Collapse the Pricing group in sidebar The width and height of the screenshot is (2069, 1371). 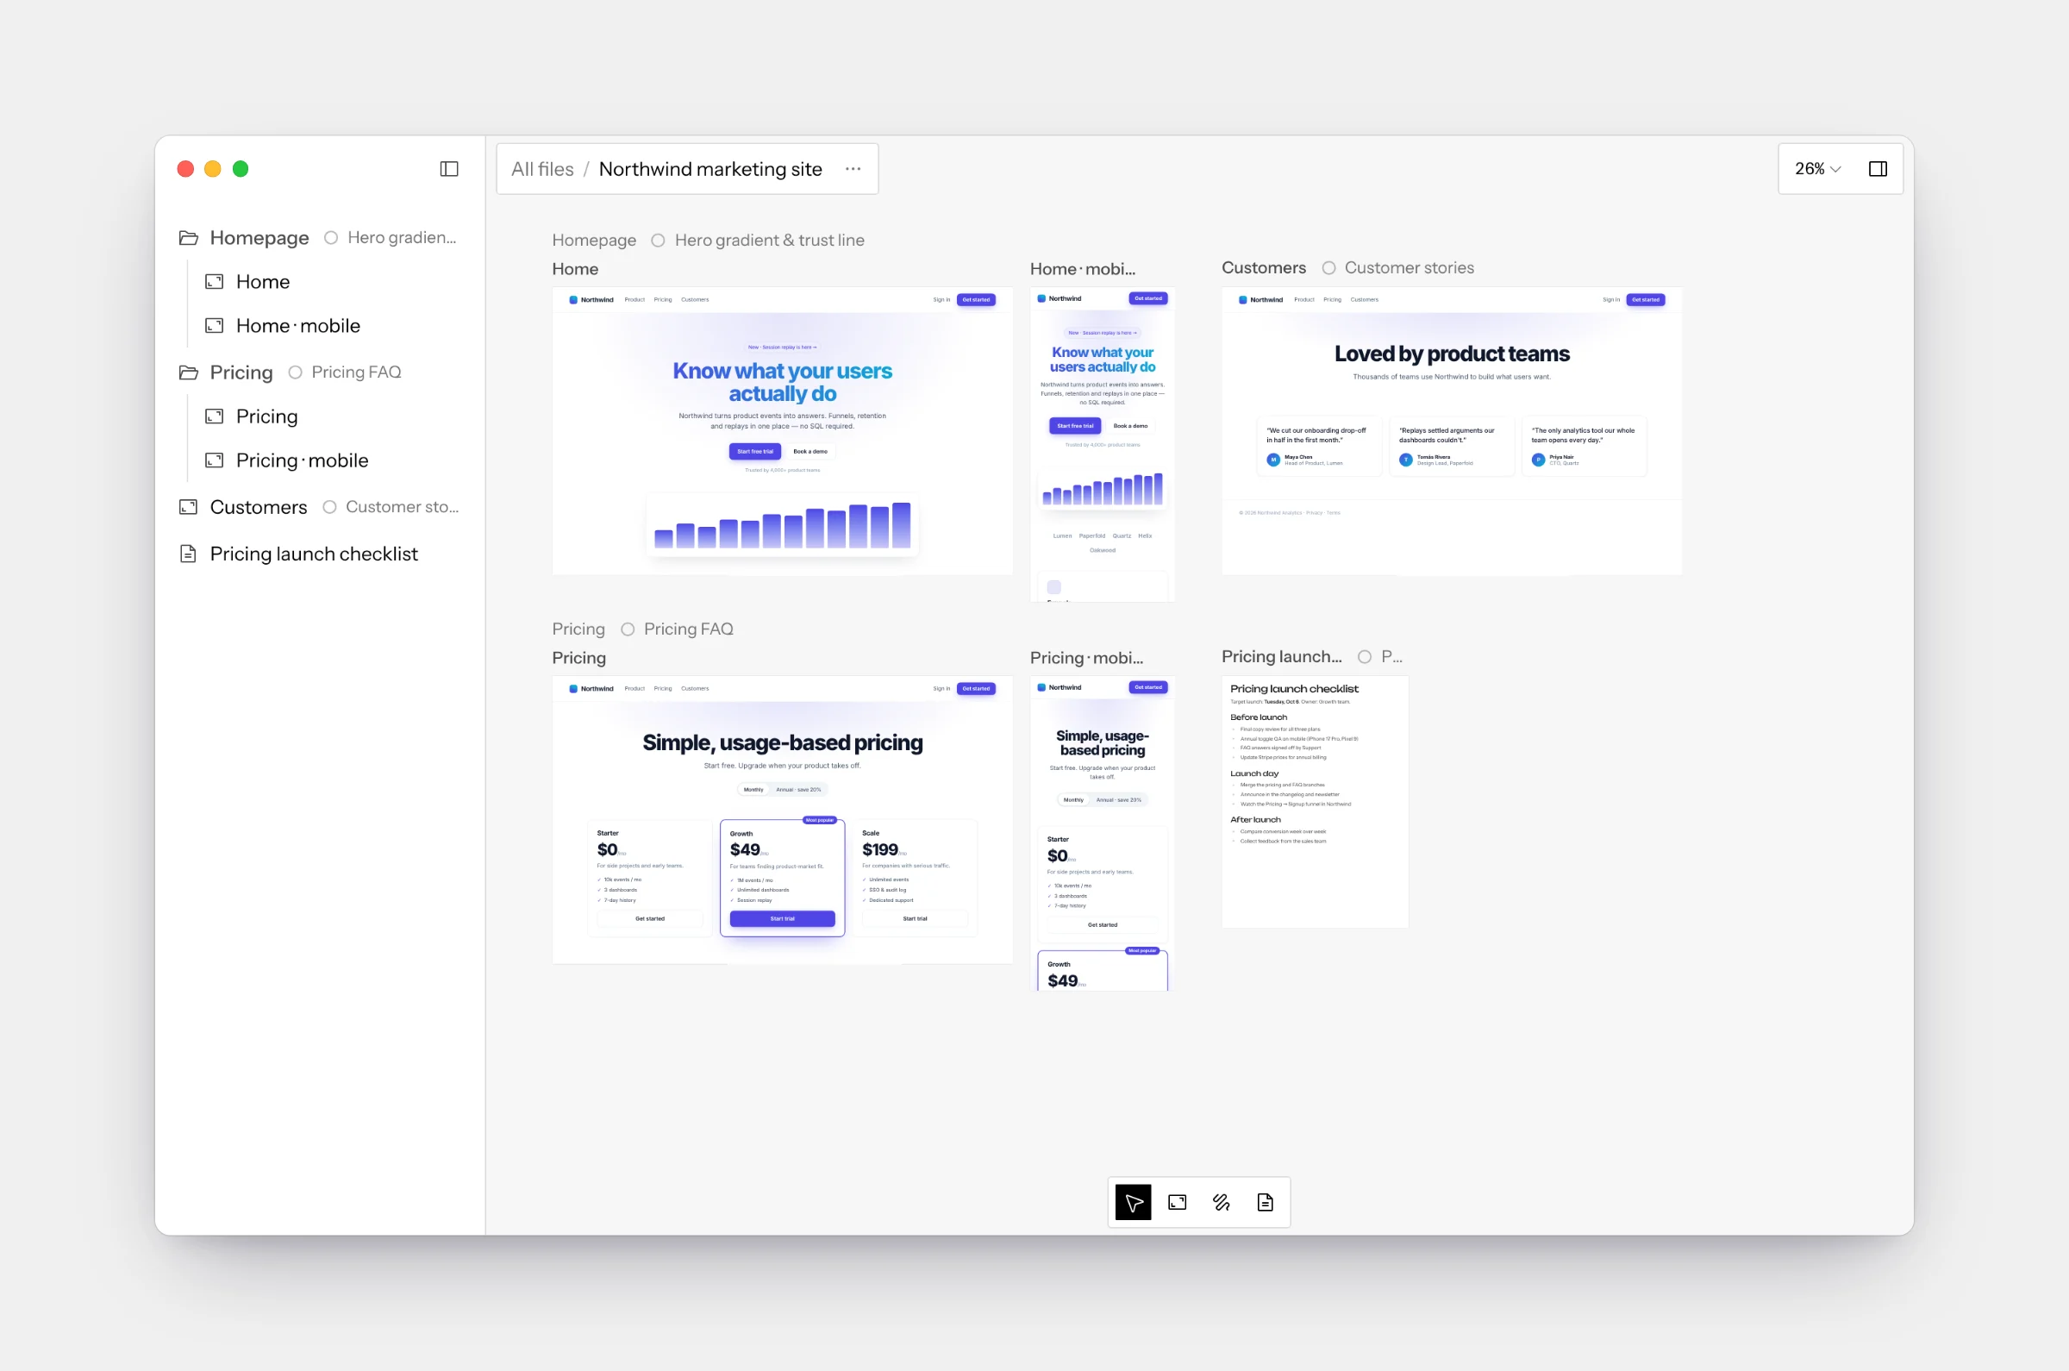[241, 372]
